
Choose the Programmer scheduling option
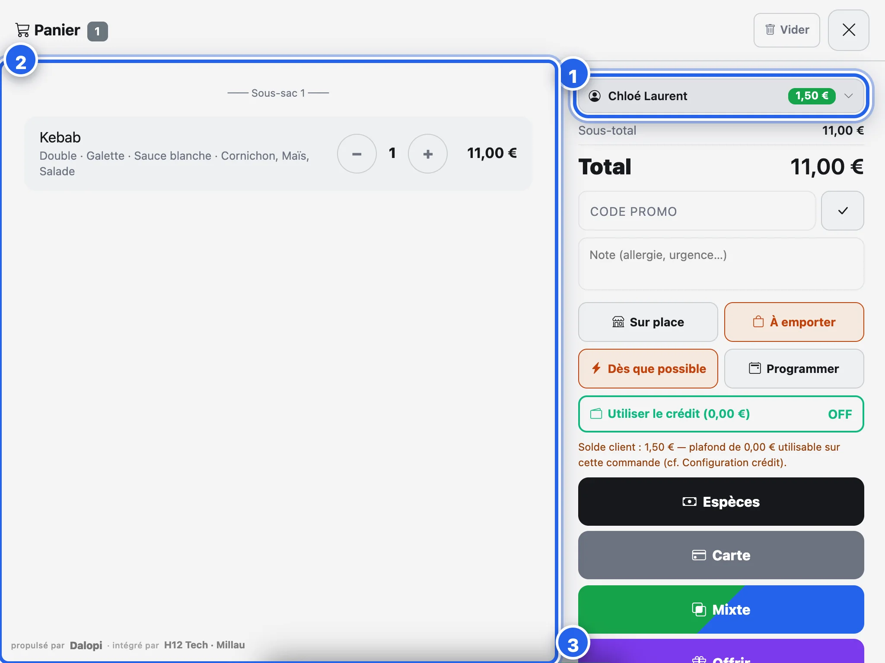794,369
